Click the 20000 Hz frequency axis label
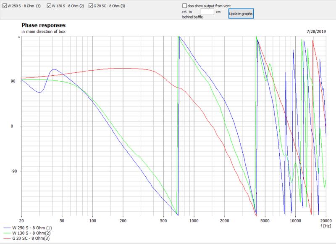 [325, 220]
